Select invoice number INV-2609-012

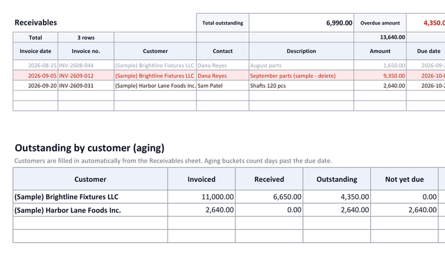86,76
